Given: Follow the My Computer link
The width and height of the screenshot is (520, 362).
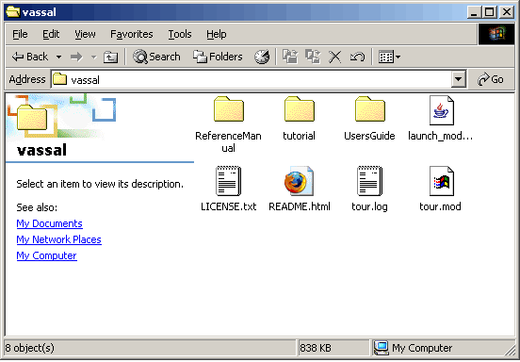Looking at the screenshot, I should coord(47,255).
